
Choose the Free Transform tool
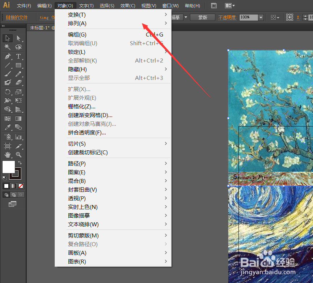pos(18,100)
